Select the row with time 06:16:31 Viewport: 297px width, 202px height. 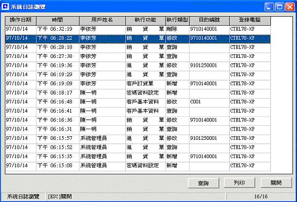[138, 129]
